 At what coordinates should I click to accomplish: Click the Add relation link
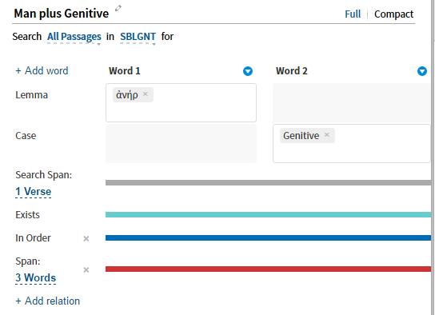(48, 301)
